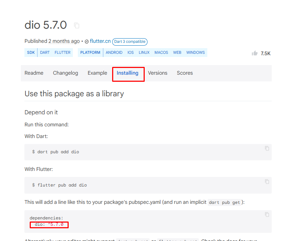Image resolution: width=300 pixels, height=241 pixels.
Task: Click the 'dio: ^5.7.0' dependency line
Action: [x=49, y=224]
